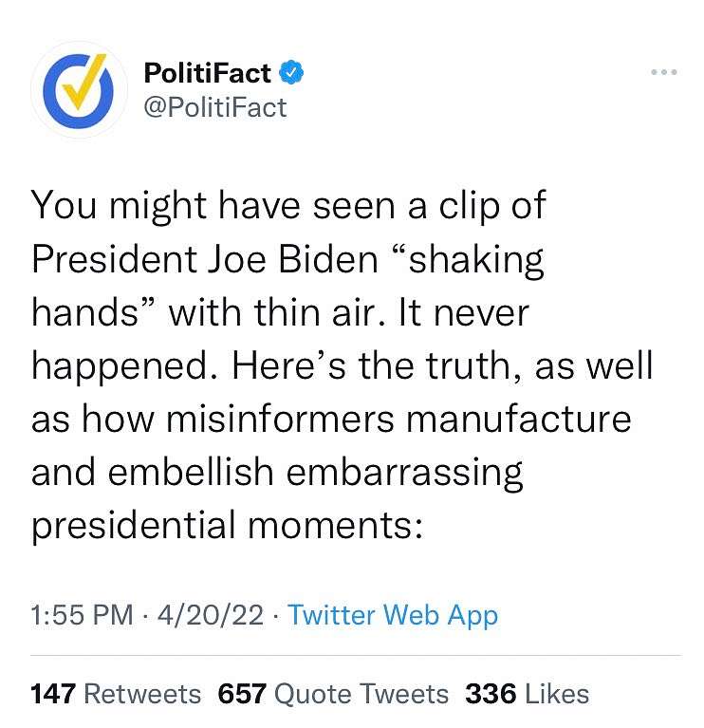Click the 4/20/22 date
Image resolution: width=704 pixels, height=728 pixels.
click(x=211, y=614)
